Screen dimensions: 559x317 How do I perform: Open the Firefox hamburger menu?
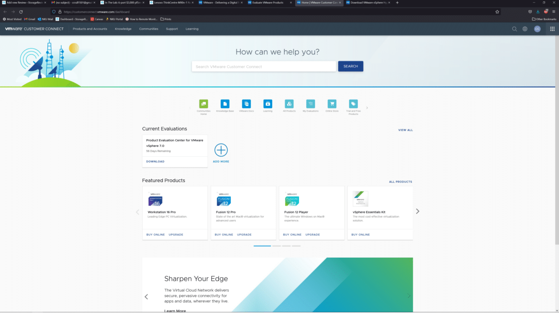coord(554,12)
